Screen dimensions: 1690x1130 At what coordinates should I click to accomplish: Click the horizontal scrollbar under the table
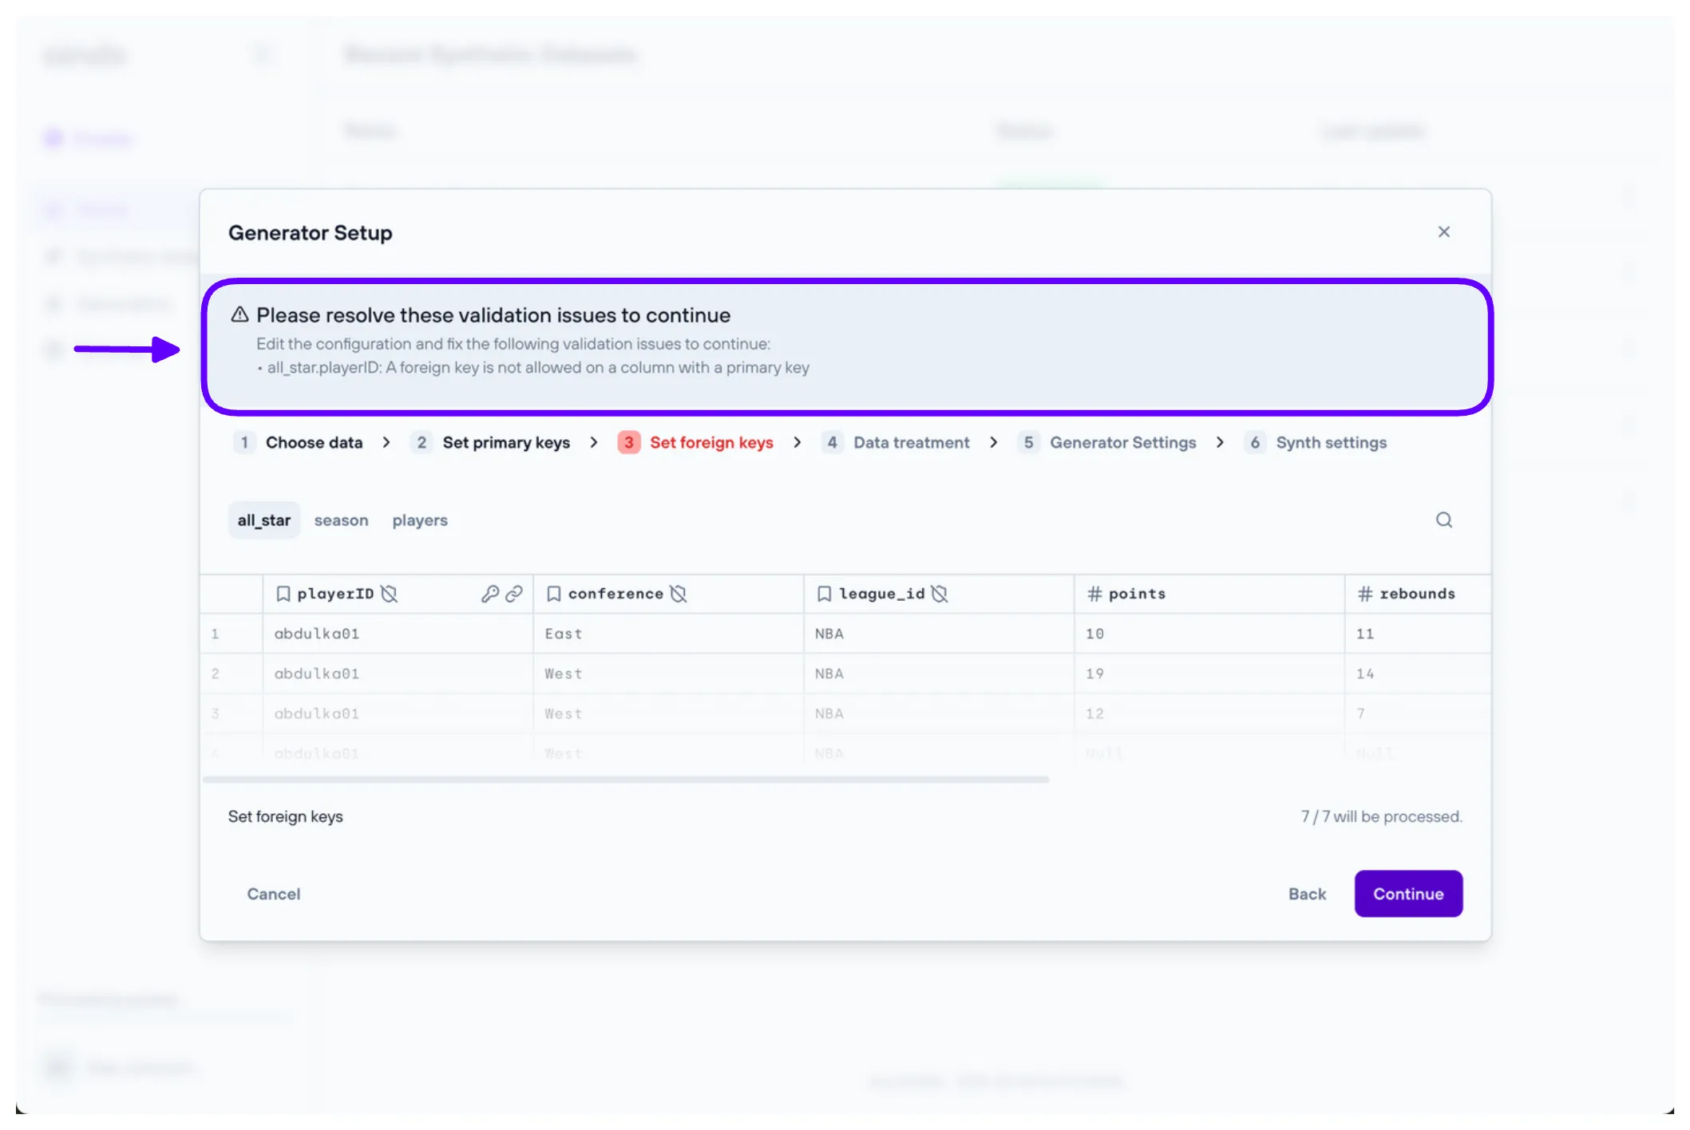click(x=625, y=780)
